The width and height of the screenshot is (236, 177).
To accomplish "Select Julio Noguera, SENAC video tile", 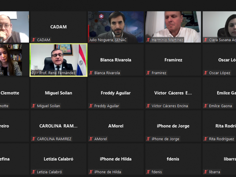I will [x=116, y=27].
